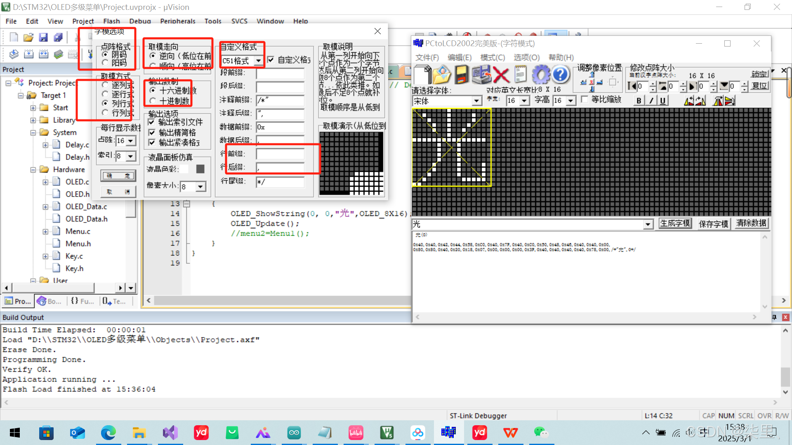Click the dark gray 液晶色彩 color swatch
This screenshot has height=445, width=792.
click(x=200, y=169)
